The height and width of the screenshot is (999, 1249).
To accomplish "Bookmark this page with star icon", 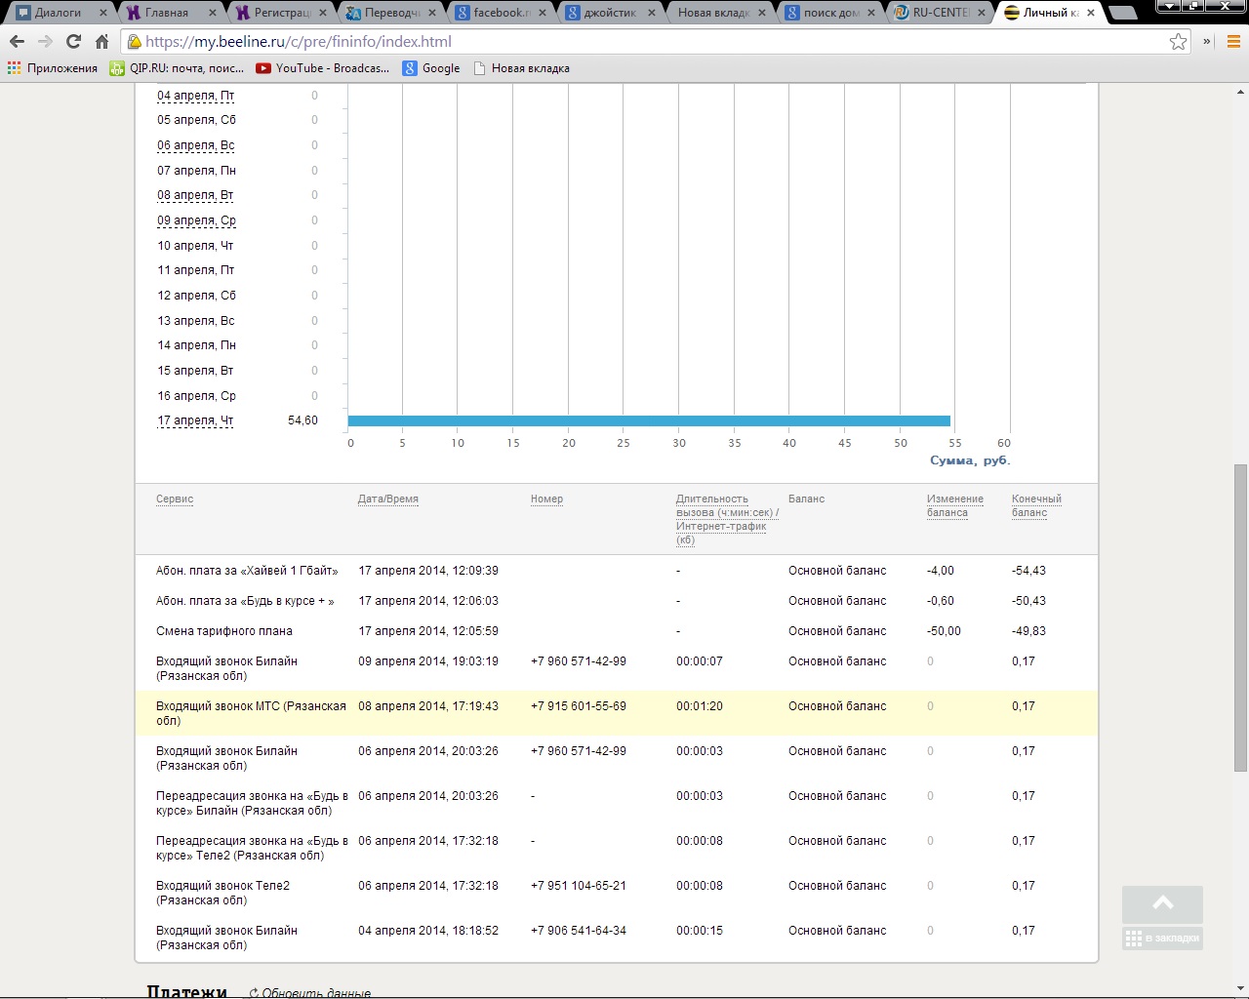I will click(1178, 42).
